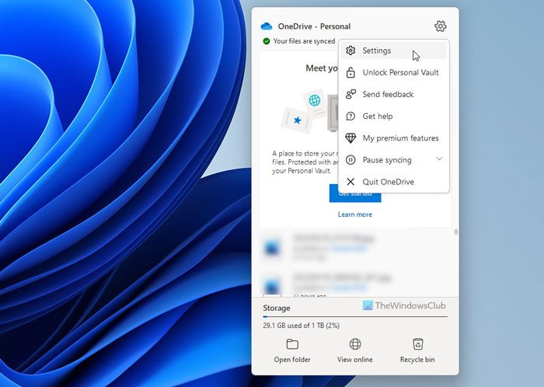Click the Open folder label
Screen dimensions: 544x387
pos(292,360)
